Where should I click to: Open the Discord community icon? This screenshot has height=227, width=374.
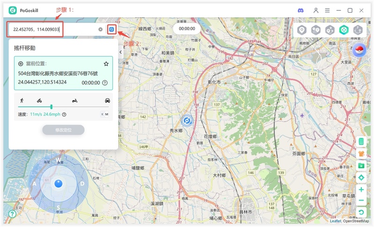click(301, 10)
